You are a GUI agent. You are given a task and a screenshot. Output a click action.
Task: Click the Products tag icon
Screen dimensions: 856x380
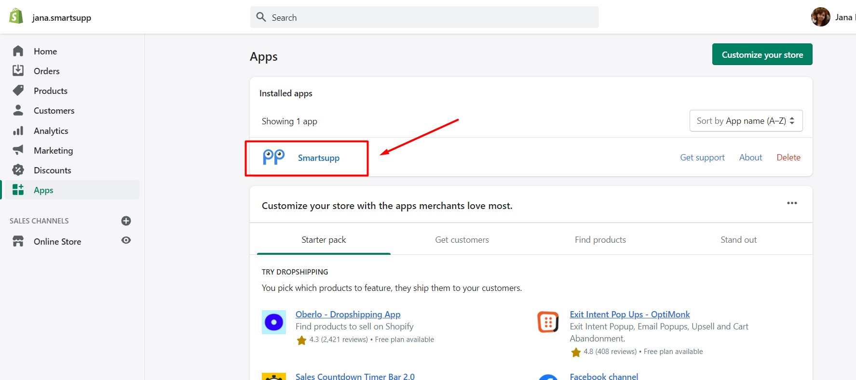[18, 91]
